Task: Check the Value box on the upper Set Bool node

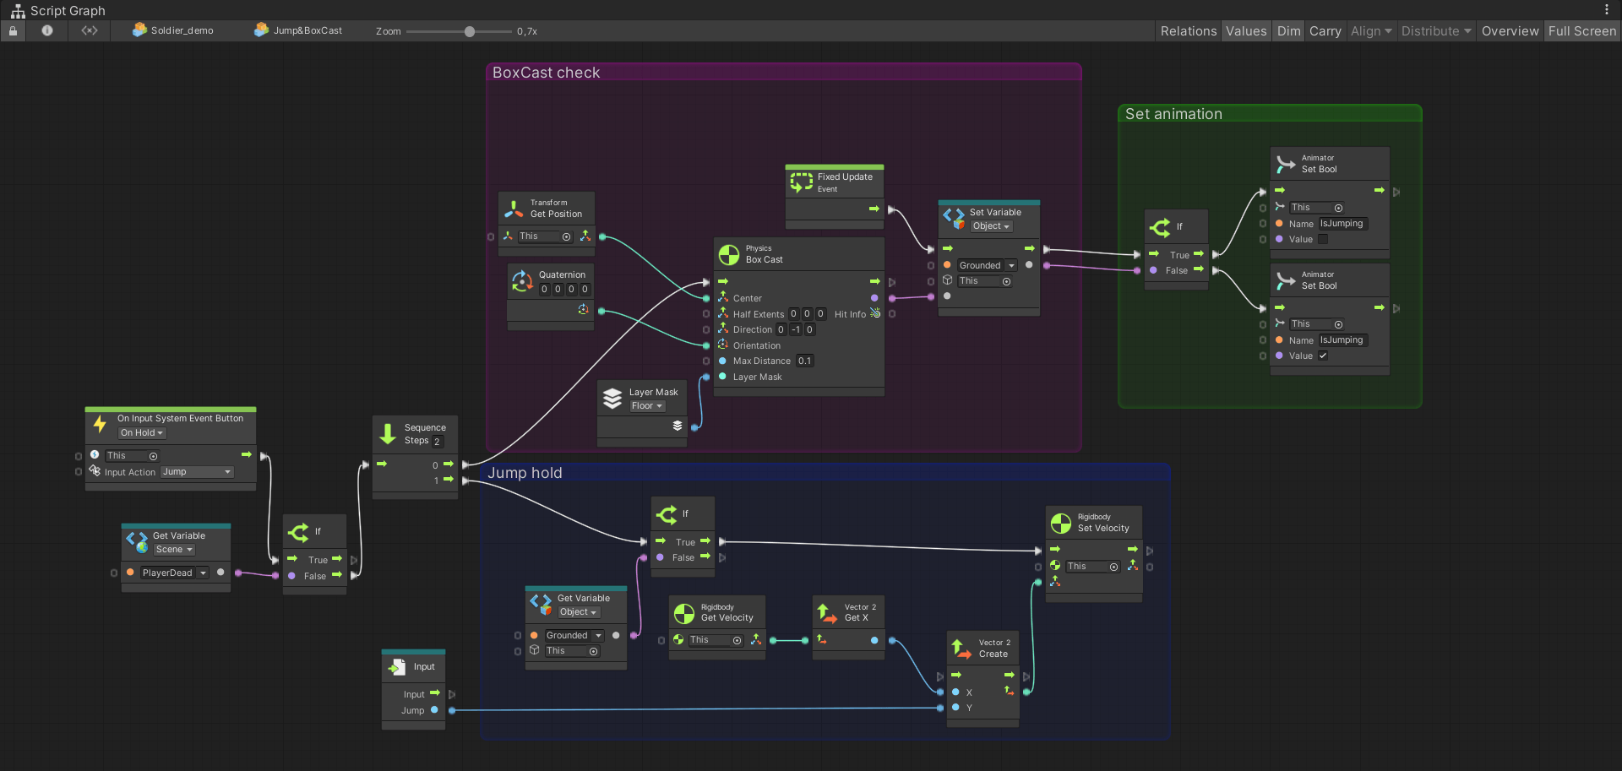Action: coord(1322,239)
